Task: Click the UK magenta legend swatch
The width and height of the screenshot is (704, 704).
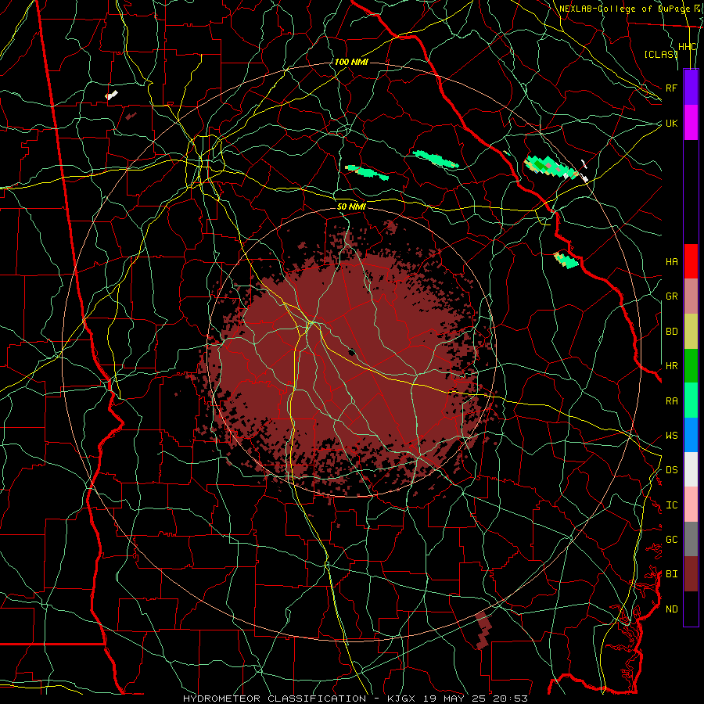Action: [691, 123]
